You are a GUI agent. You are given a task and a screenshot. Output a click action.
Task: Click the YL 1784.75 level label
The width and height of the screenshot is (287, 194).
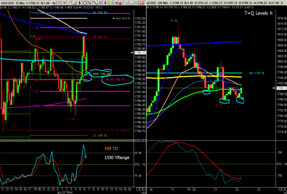(x=123, y=130)
